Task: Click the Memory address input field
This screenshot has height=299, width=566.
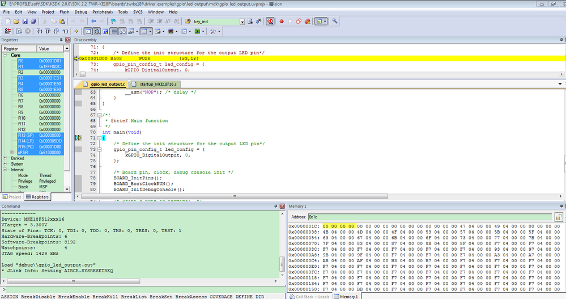Action: pyautogui.click(x=429, y=217)
